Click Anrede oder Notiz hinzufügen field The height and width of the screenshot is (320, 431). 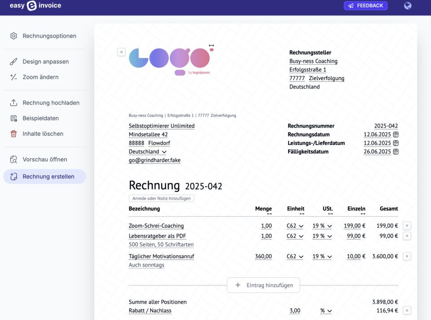point(161,198)
